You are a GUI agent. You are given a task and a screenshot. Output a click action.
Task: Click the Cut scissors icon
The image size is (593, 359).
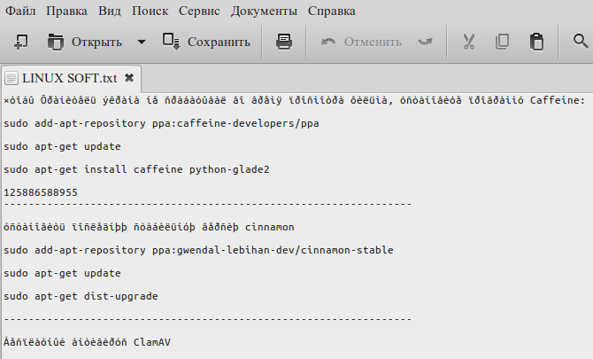click(469, 42)
